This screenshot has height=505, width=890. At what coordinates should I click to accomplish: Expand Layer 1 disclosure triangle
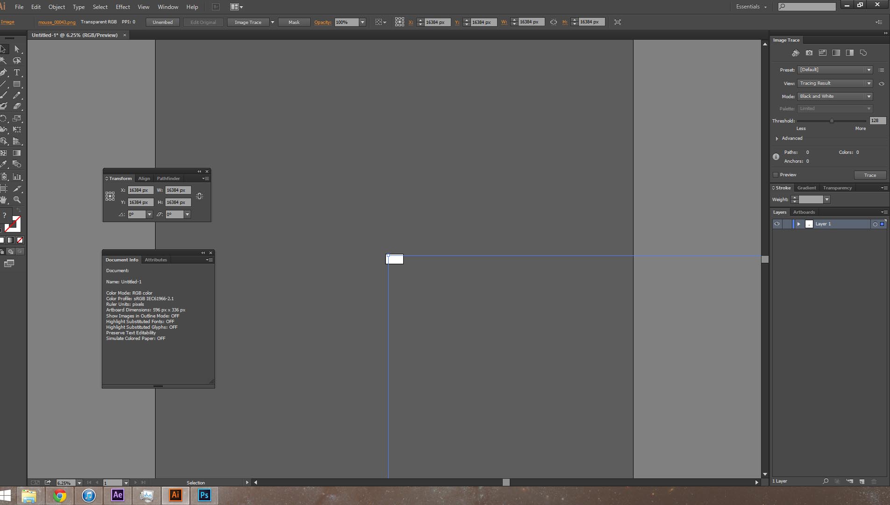pyautogui.click(x=799, y=224)
